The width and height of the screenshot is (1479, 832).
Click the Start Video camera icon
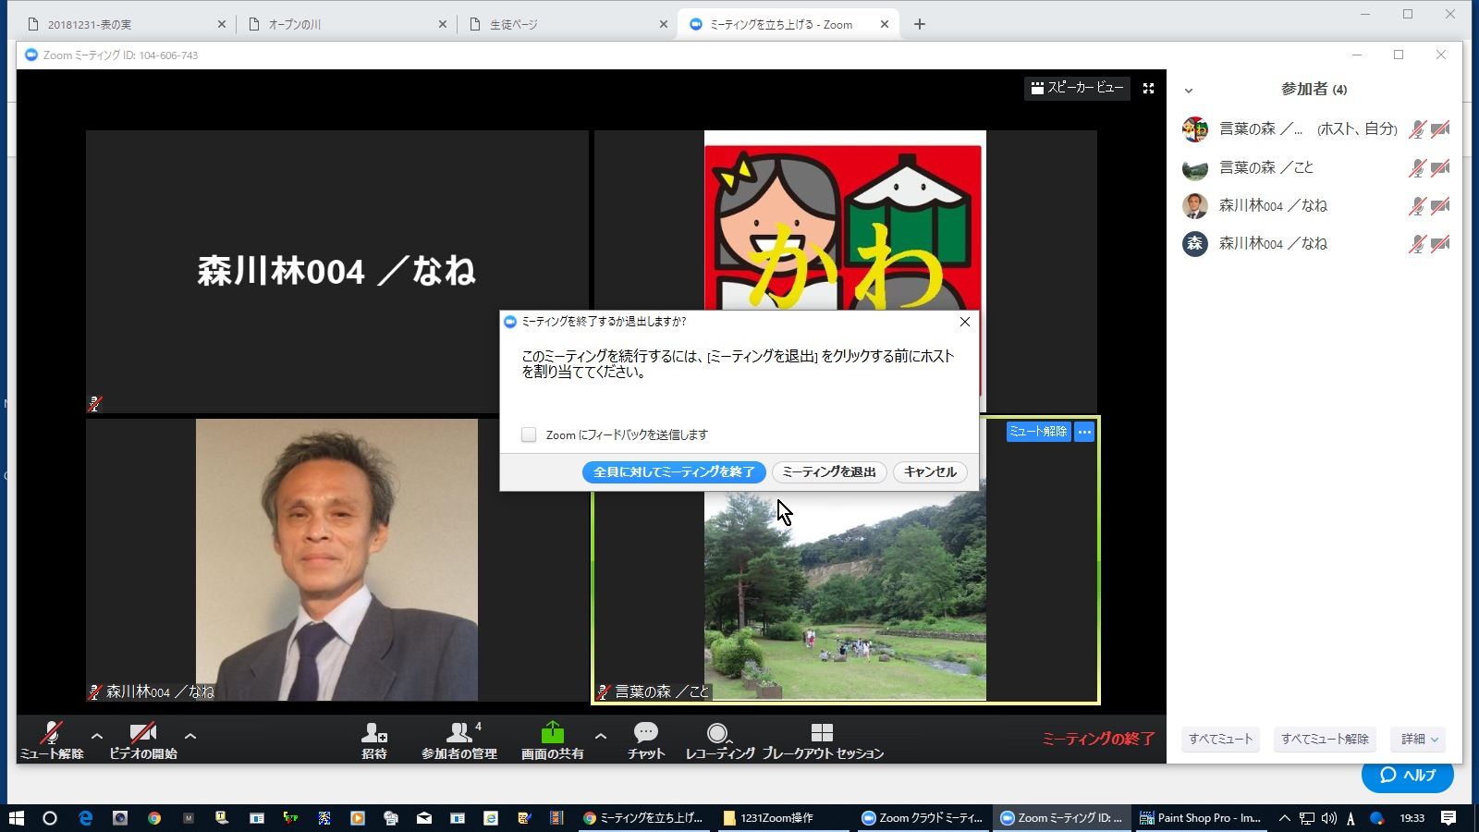[143, 733]
